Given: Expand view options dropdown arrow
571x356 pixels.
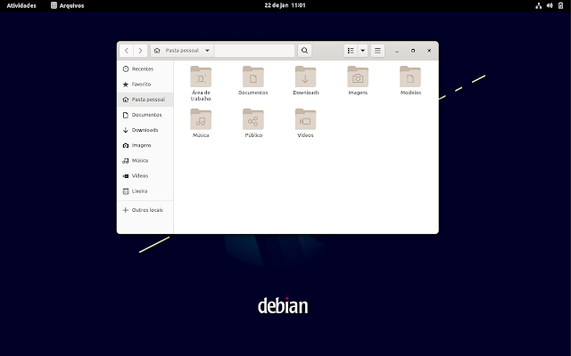Looking at the screenshot, I should tap(363, 51).
